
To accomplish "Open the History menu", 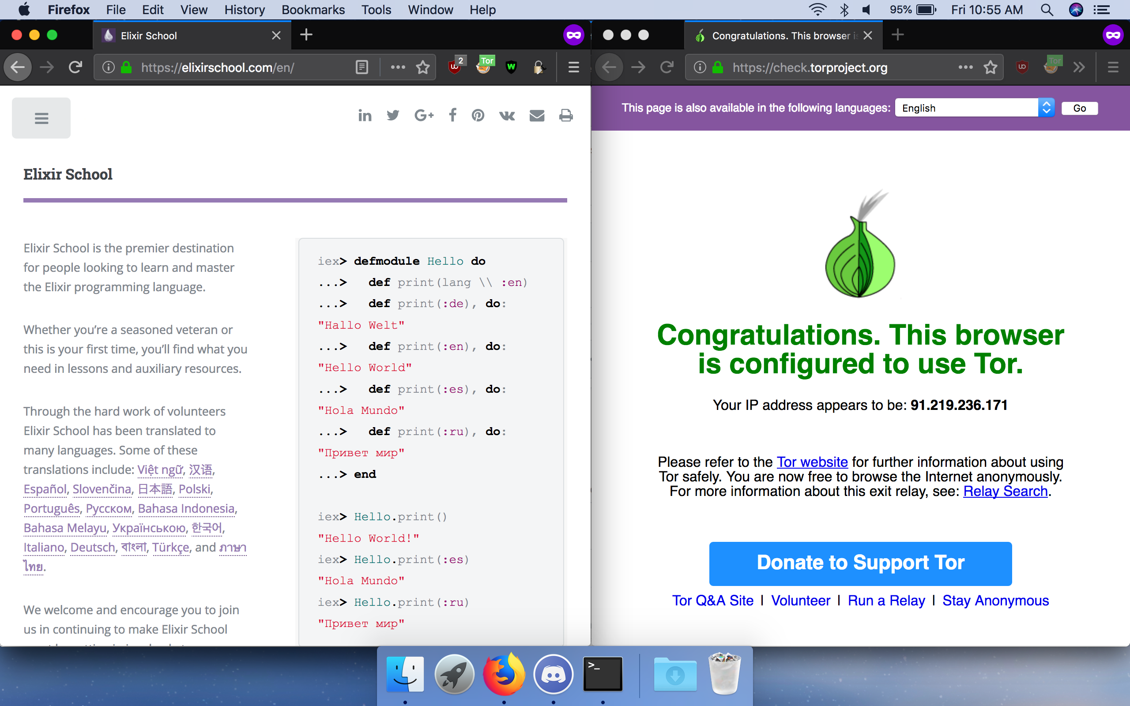I will coord(244,10).
